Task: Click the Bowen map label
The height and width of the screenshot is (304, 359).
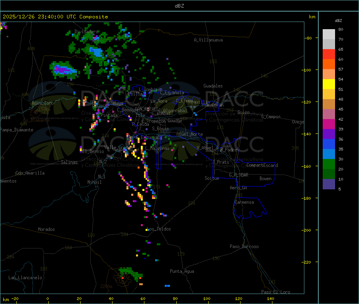Action: tap(265, 179)
